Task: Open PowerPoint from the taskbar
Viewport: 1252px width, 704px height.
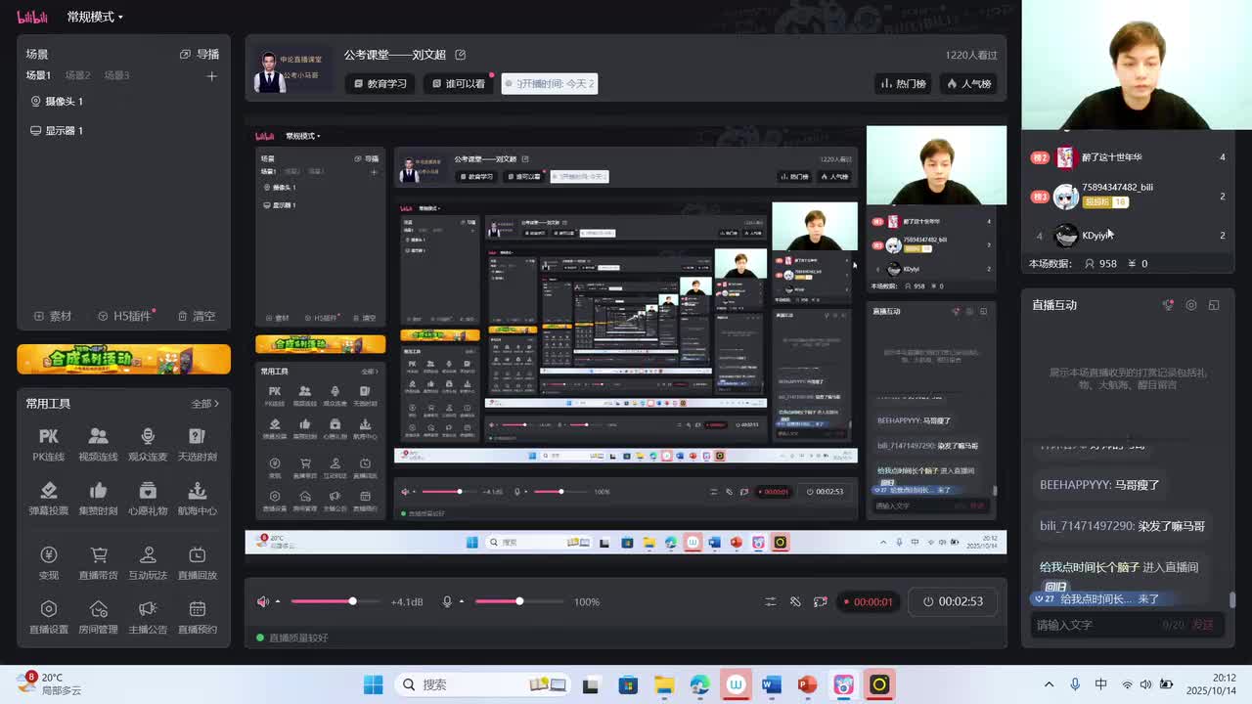Action: coord(807,684)
